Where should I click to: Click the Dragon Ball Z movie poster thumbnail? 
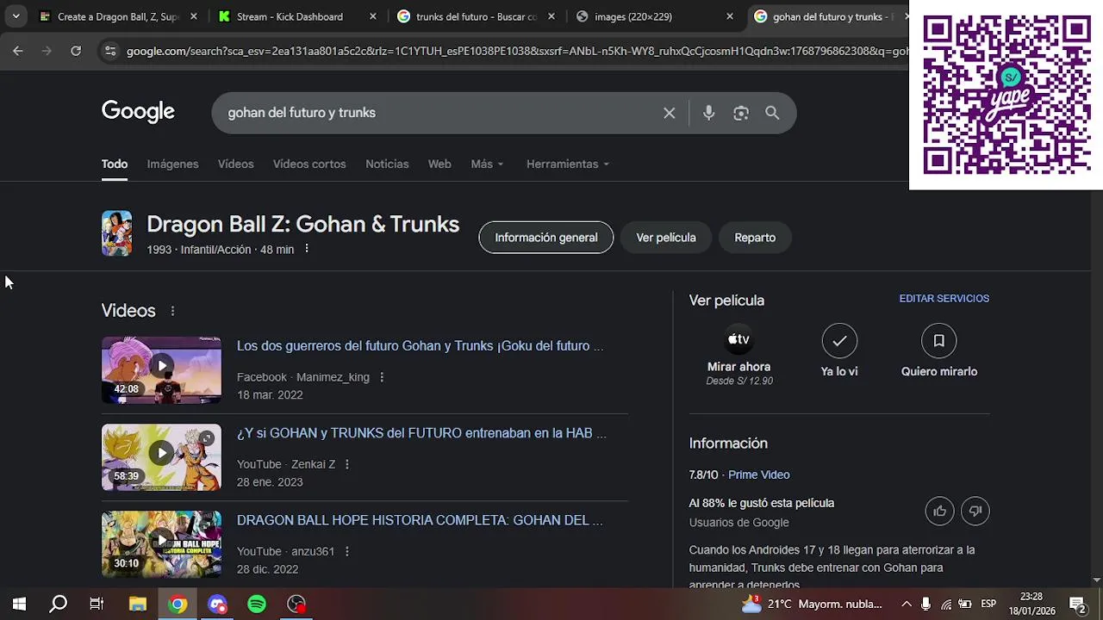[x=116, y=233]
